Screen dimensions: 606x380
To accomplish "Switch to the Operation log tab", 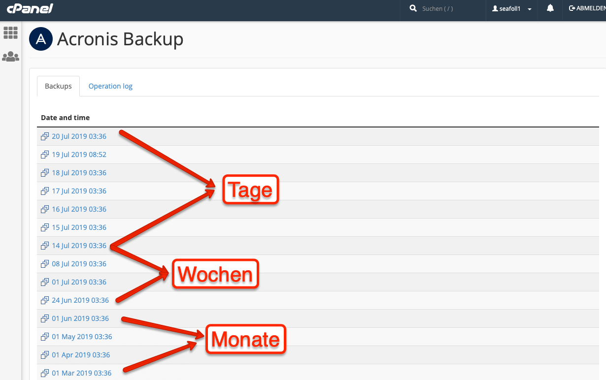I will [x=110, y=86].
